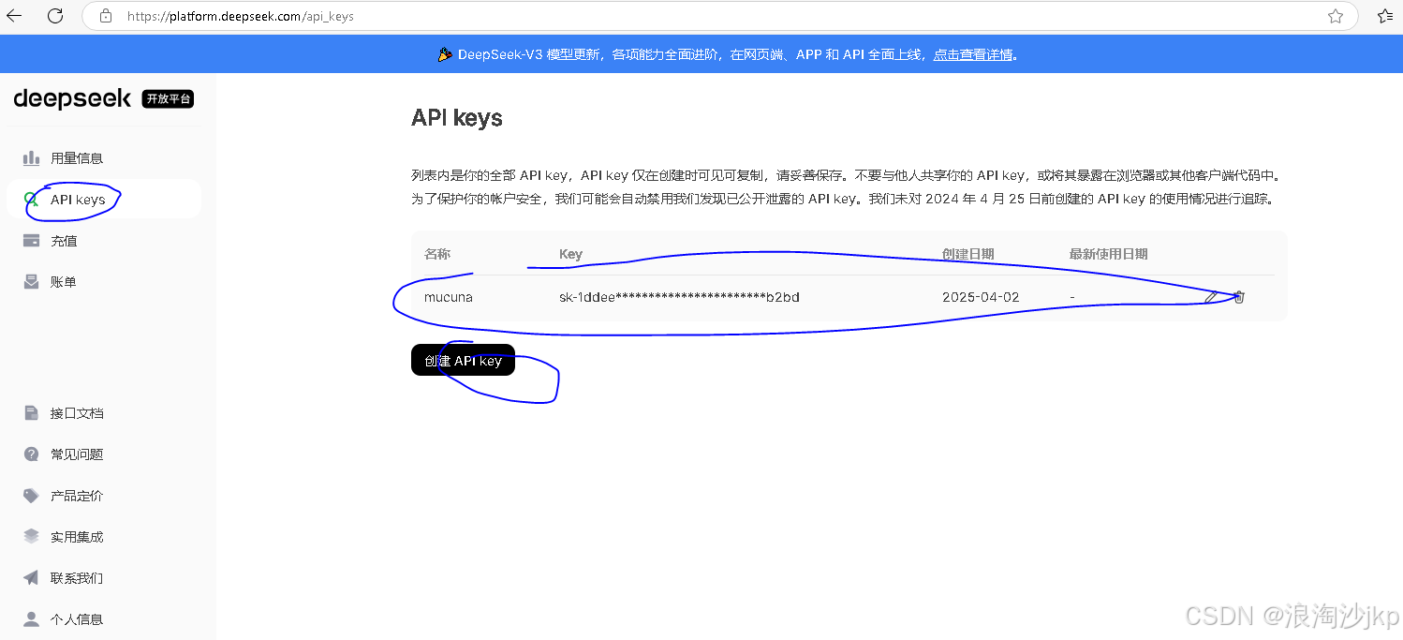Click the browser back arrow
This screenshot has width=1403, height=640.
pyautogui.click(x=14, y=15)
